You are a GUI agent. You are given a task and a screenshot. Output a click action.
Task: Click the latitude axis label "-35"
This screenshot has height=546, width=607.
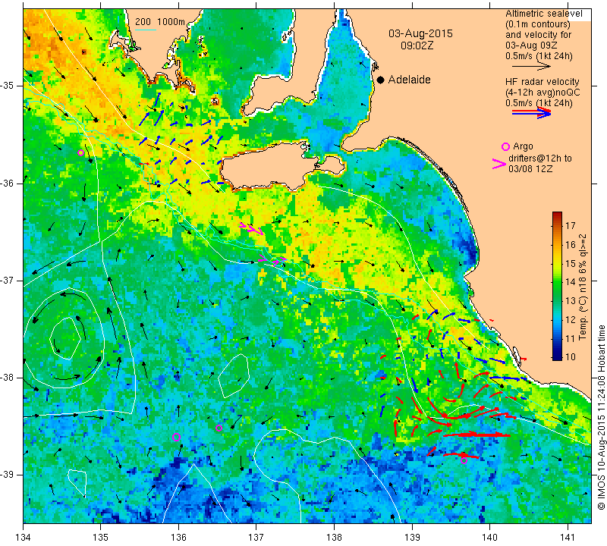pos(8,86)
